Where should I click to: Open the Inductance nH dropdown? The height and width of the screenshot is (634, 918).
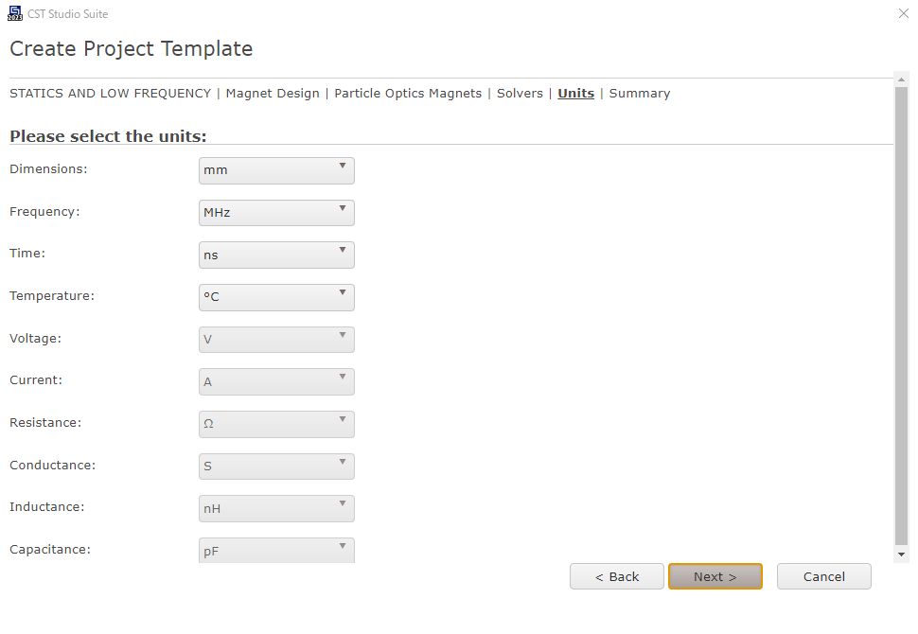(x=276, y=508)
